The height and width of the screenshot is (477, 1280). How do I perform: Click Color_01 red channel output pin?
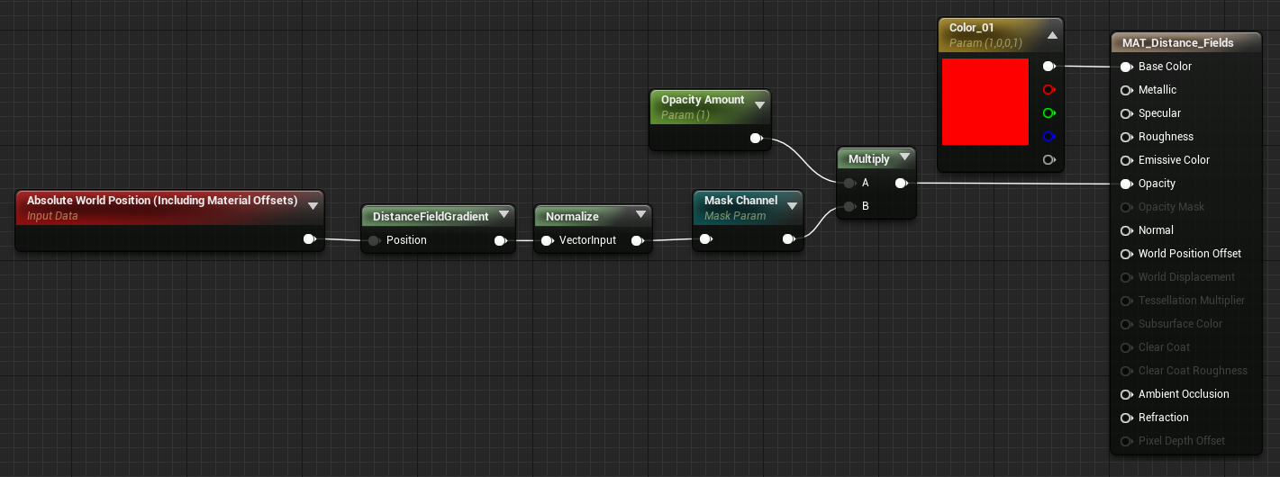point(1049,90)
